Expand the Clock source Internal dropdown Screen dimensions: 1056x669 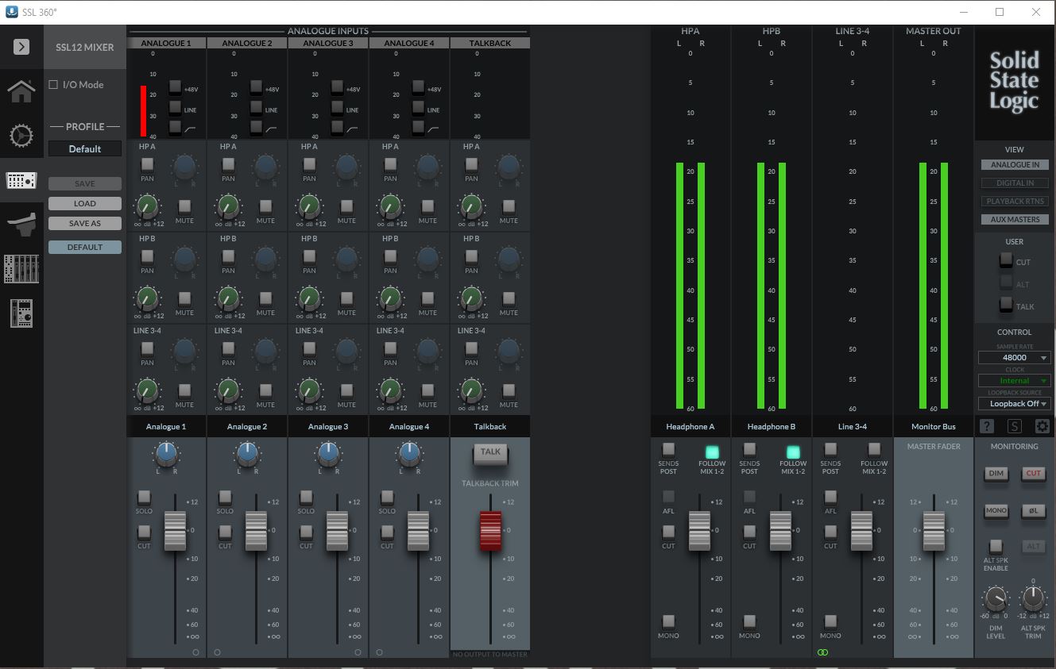(1014, 380)
